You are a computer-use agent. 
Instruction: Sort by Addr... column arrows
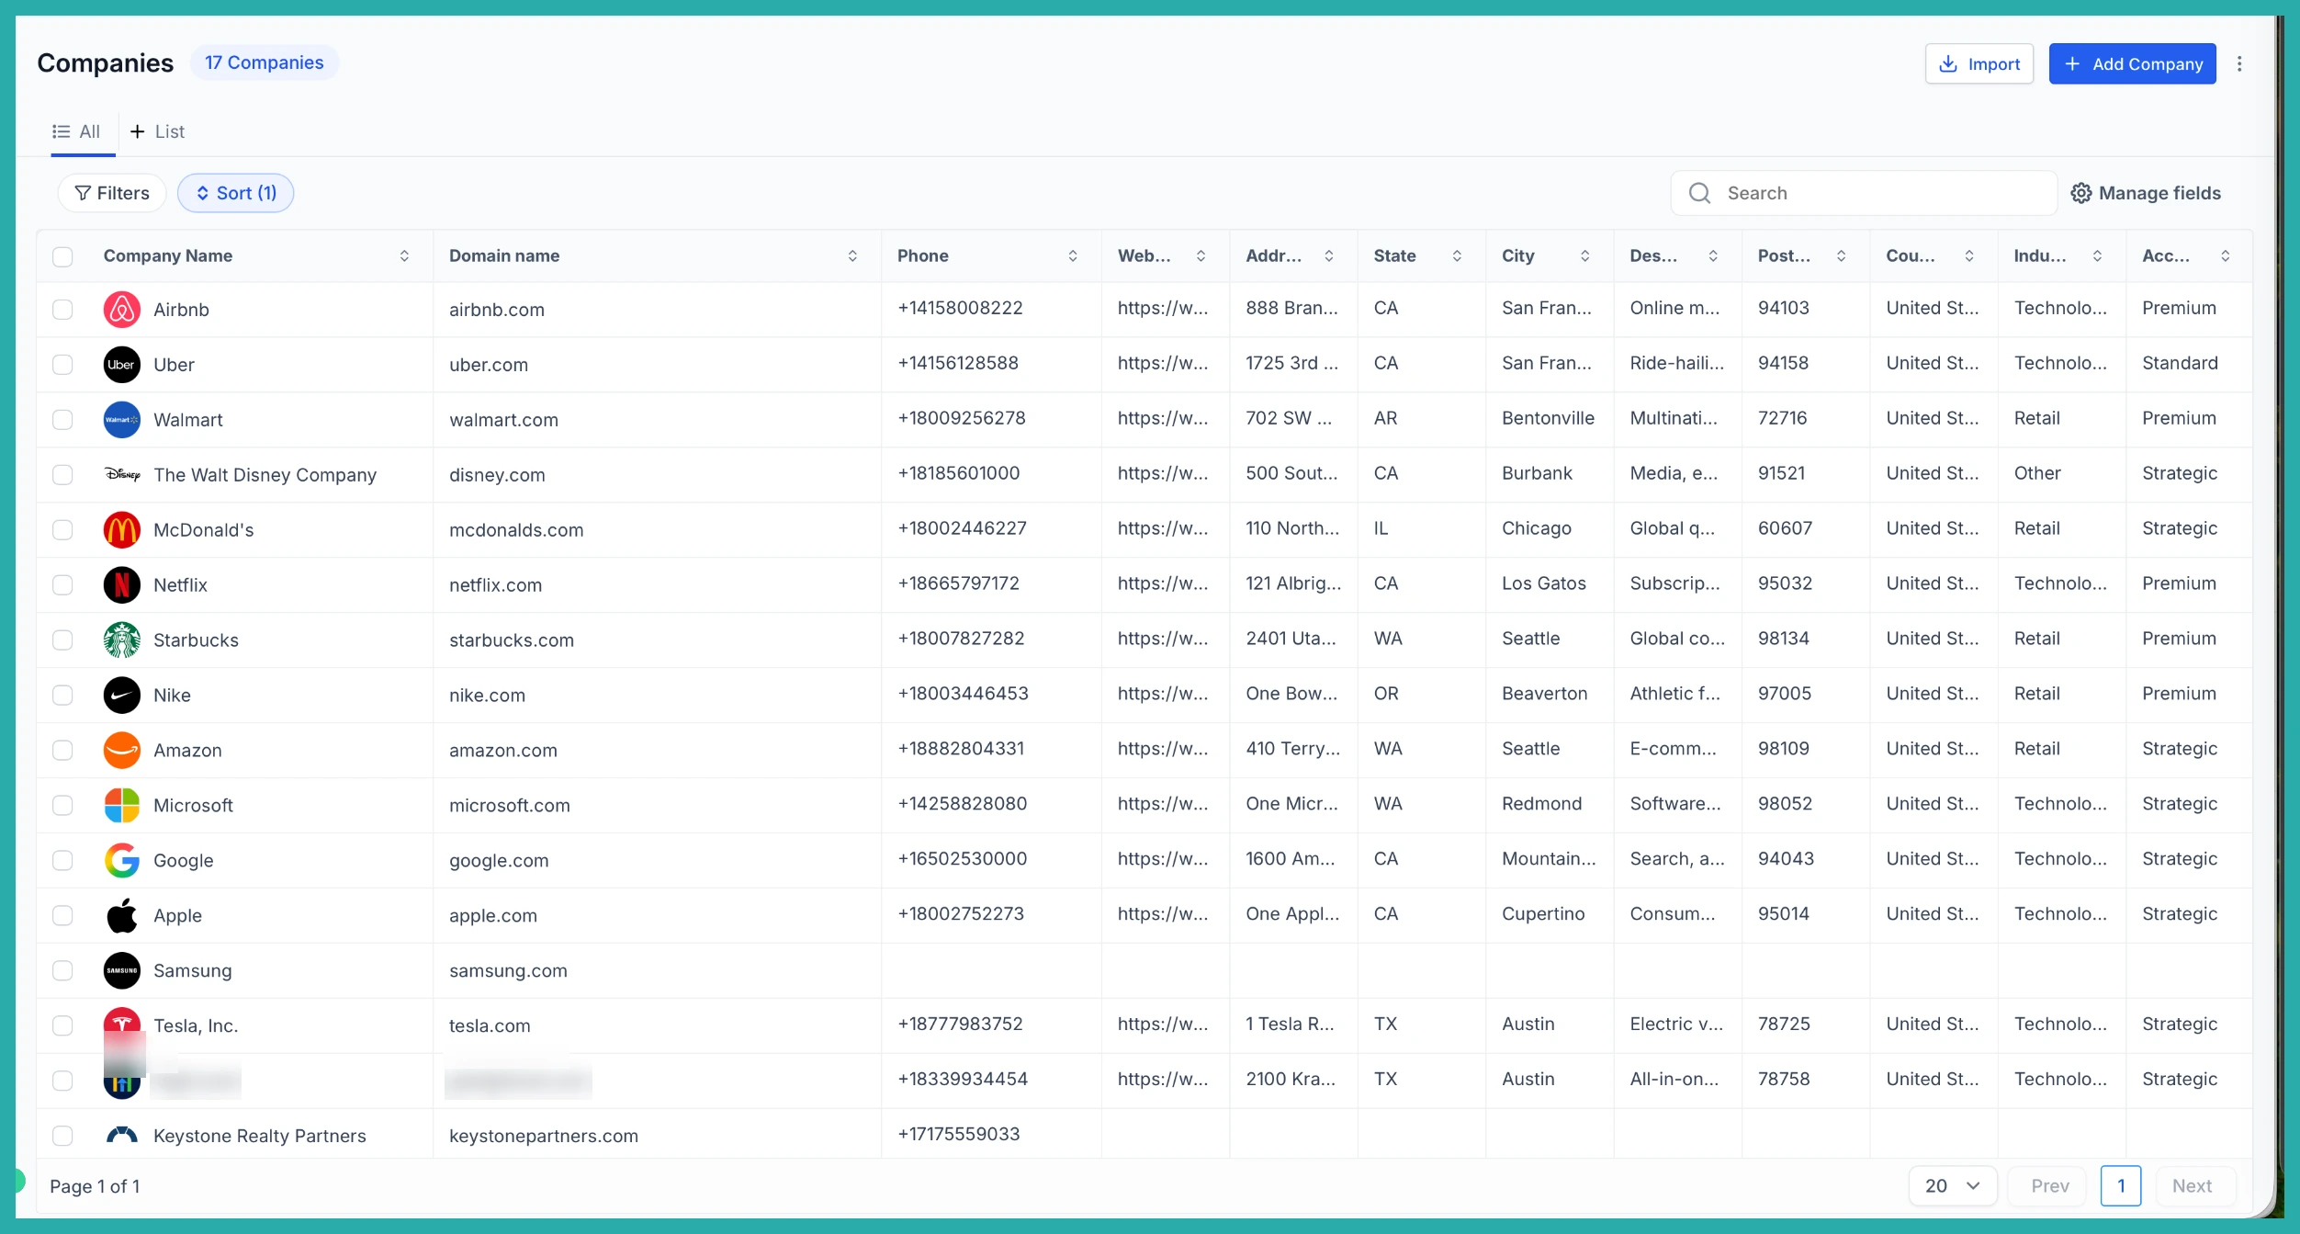point(1328,256)
